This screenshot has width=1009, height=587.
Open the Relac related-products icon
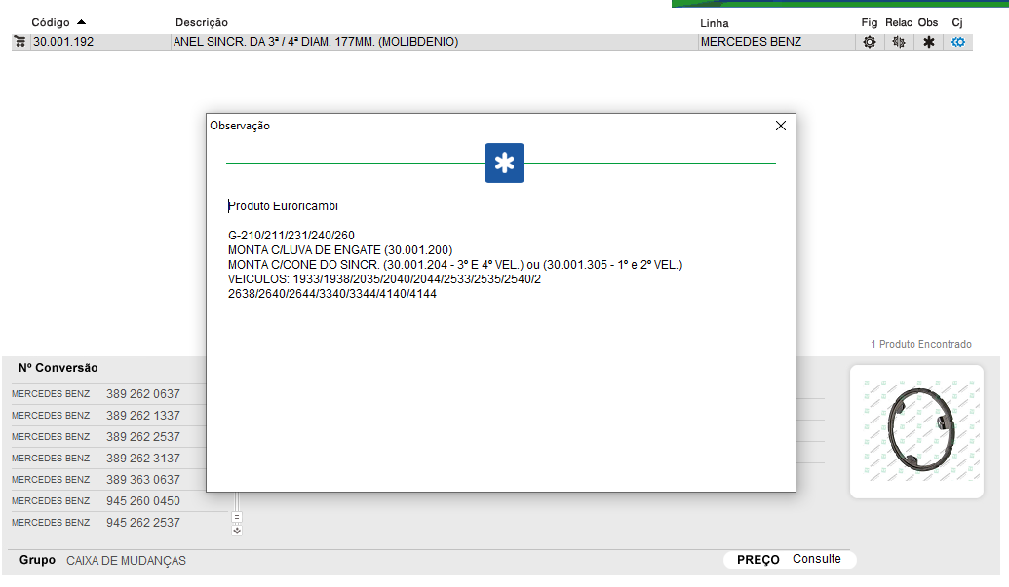(899, 42)
